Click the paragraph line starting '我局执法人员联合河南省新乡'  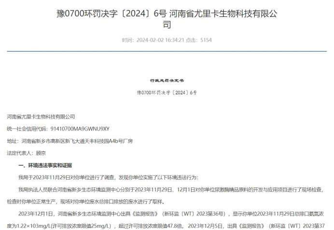click(x=171, y=189)
